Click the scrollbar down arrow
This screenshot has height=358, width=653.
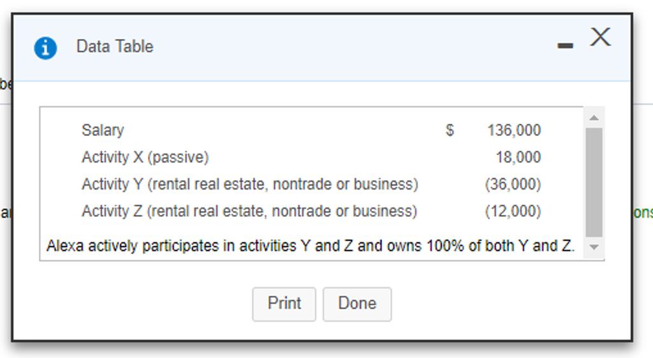594,247
